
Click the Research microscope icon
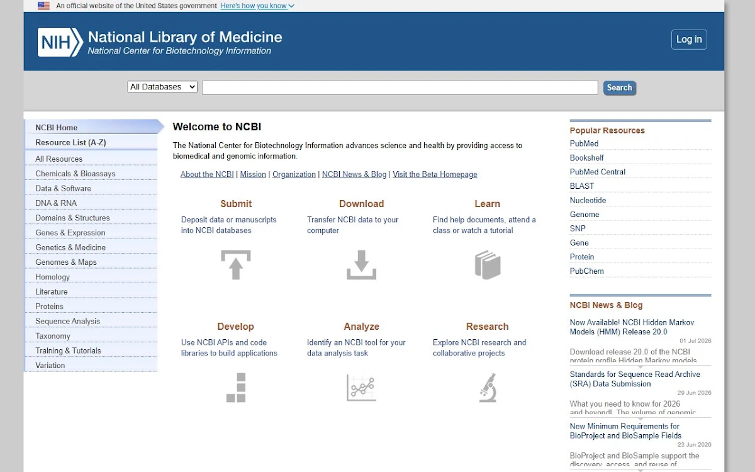[x=488, y=388]
